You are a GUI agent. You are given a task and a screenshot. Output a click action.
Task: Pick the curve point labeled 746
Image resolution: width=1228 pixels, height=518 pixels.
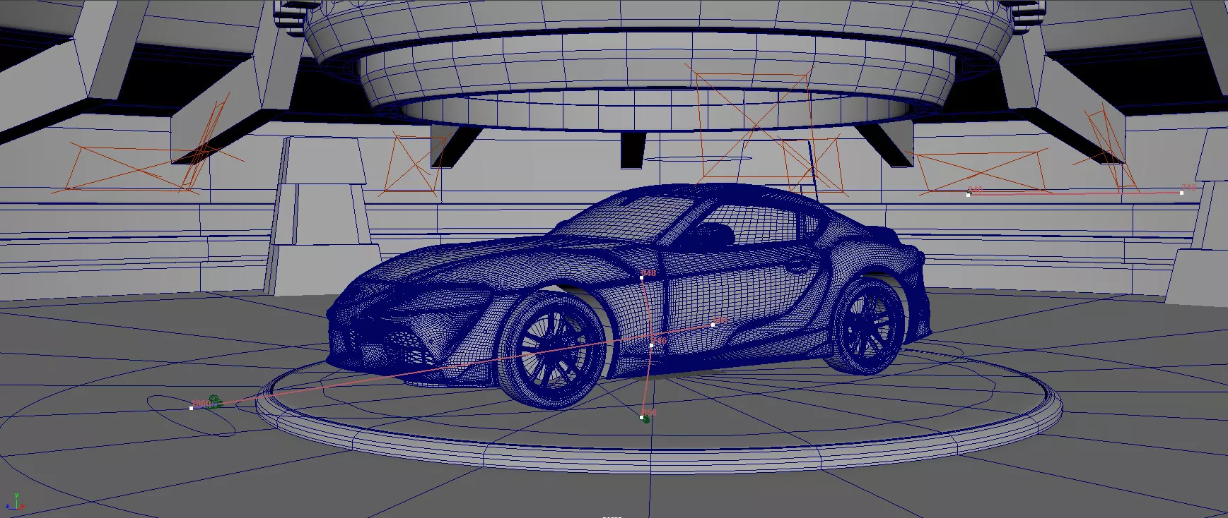tap(651, 345)
